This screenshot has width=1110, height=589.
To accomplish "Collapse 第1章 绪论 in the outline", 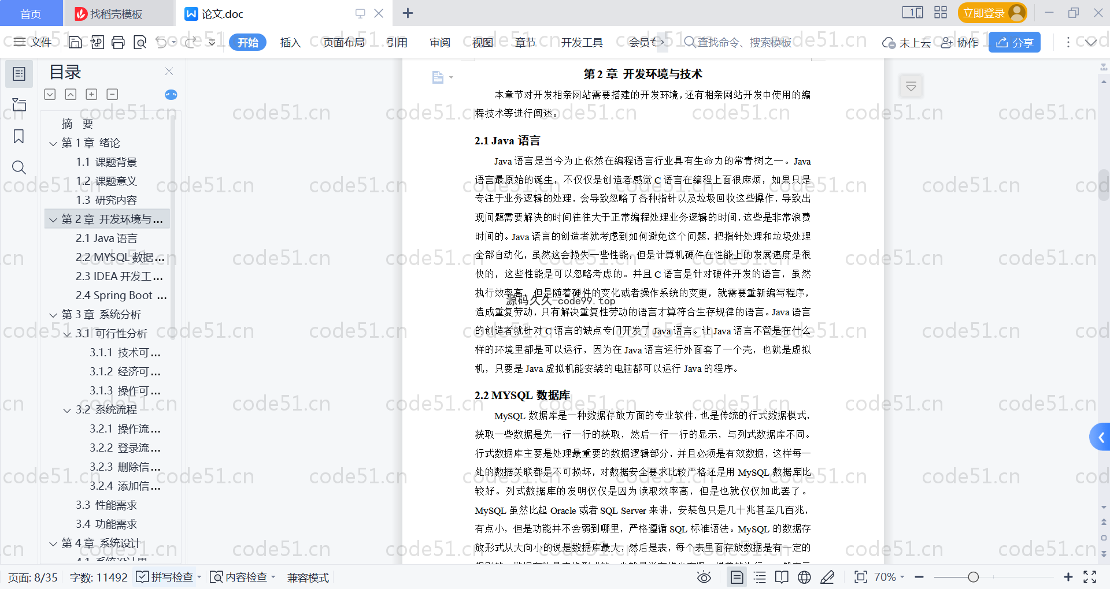I will (x=53, y=143).
